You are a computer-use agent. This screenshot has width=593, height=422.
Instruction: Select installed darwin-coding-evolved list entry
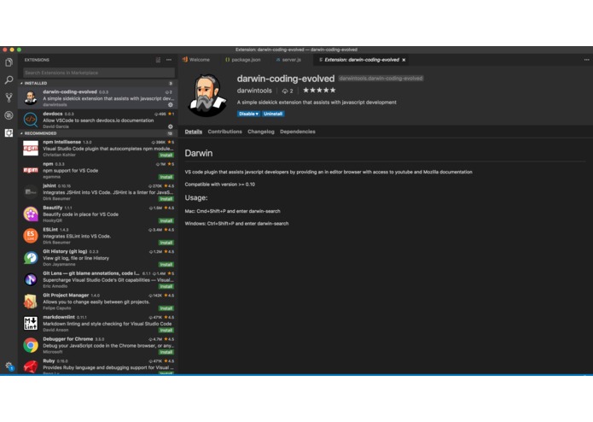[x=98, y=98]
